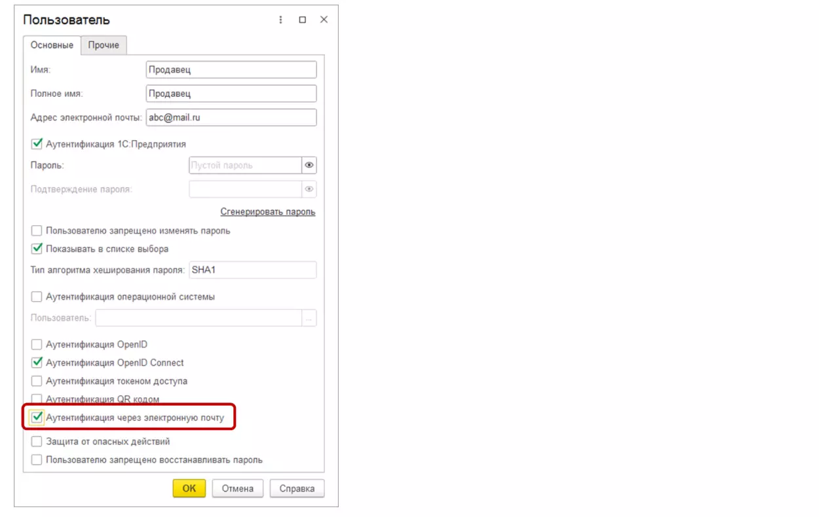Switch to the Прочие tab
Image resolution: width=819 pixels, height=517 pixels.
[104, 45]
